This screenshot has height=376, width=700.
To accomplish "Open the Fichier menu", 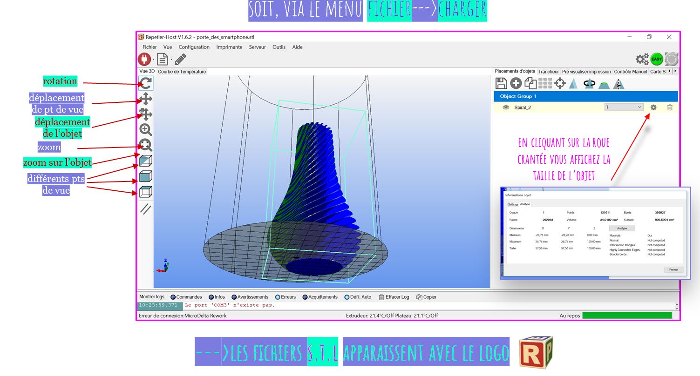I will [150, 47].
